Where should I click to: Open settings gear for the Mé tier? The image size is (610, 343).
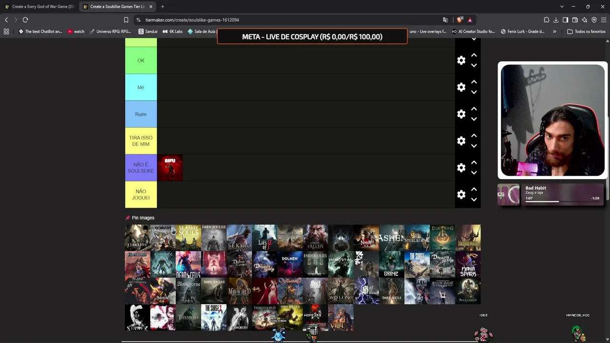461,87
